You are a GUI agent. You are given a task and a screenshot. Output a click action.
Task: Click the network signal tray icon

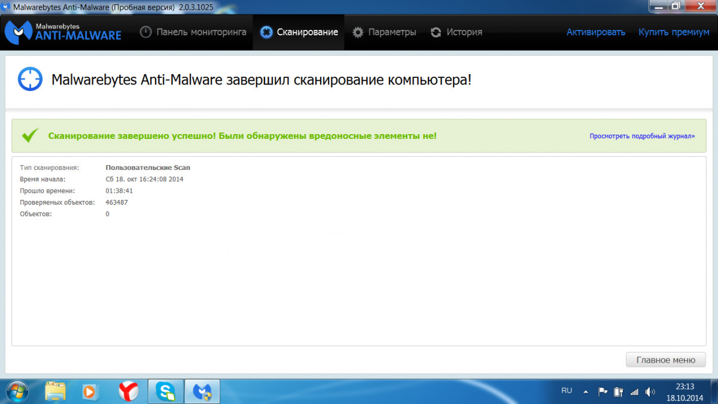[635, 391]
